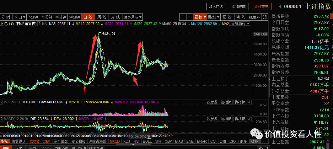Viewport: 333px width, 149px height.
Task: Open 设置均线 dropdown
Action: pyautogui.click(x=240, y=24)
